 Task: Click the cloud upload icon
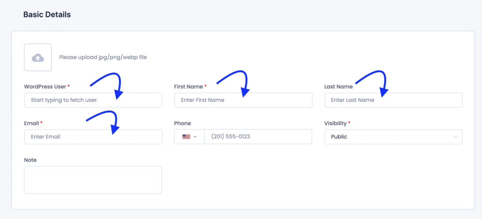[x=38, y=57]
